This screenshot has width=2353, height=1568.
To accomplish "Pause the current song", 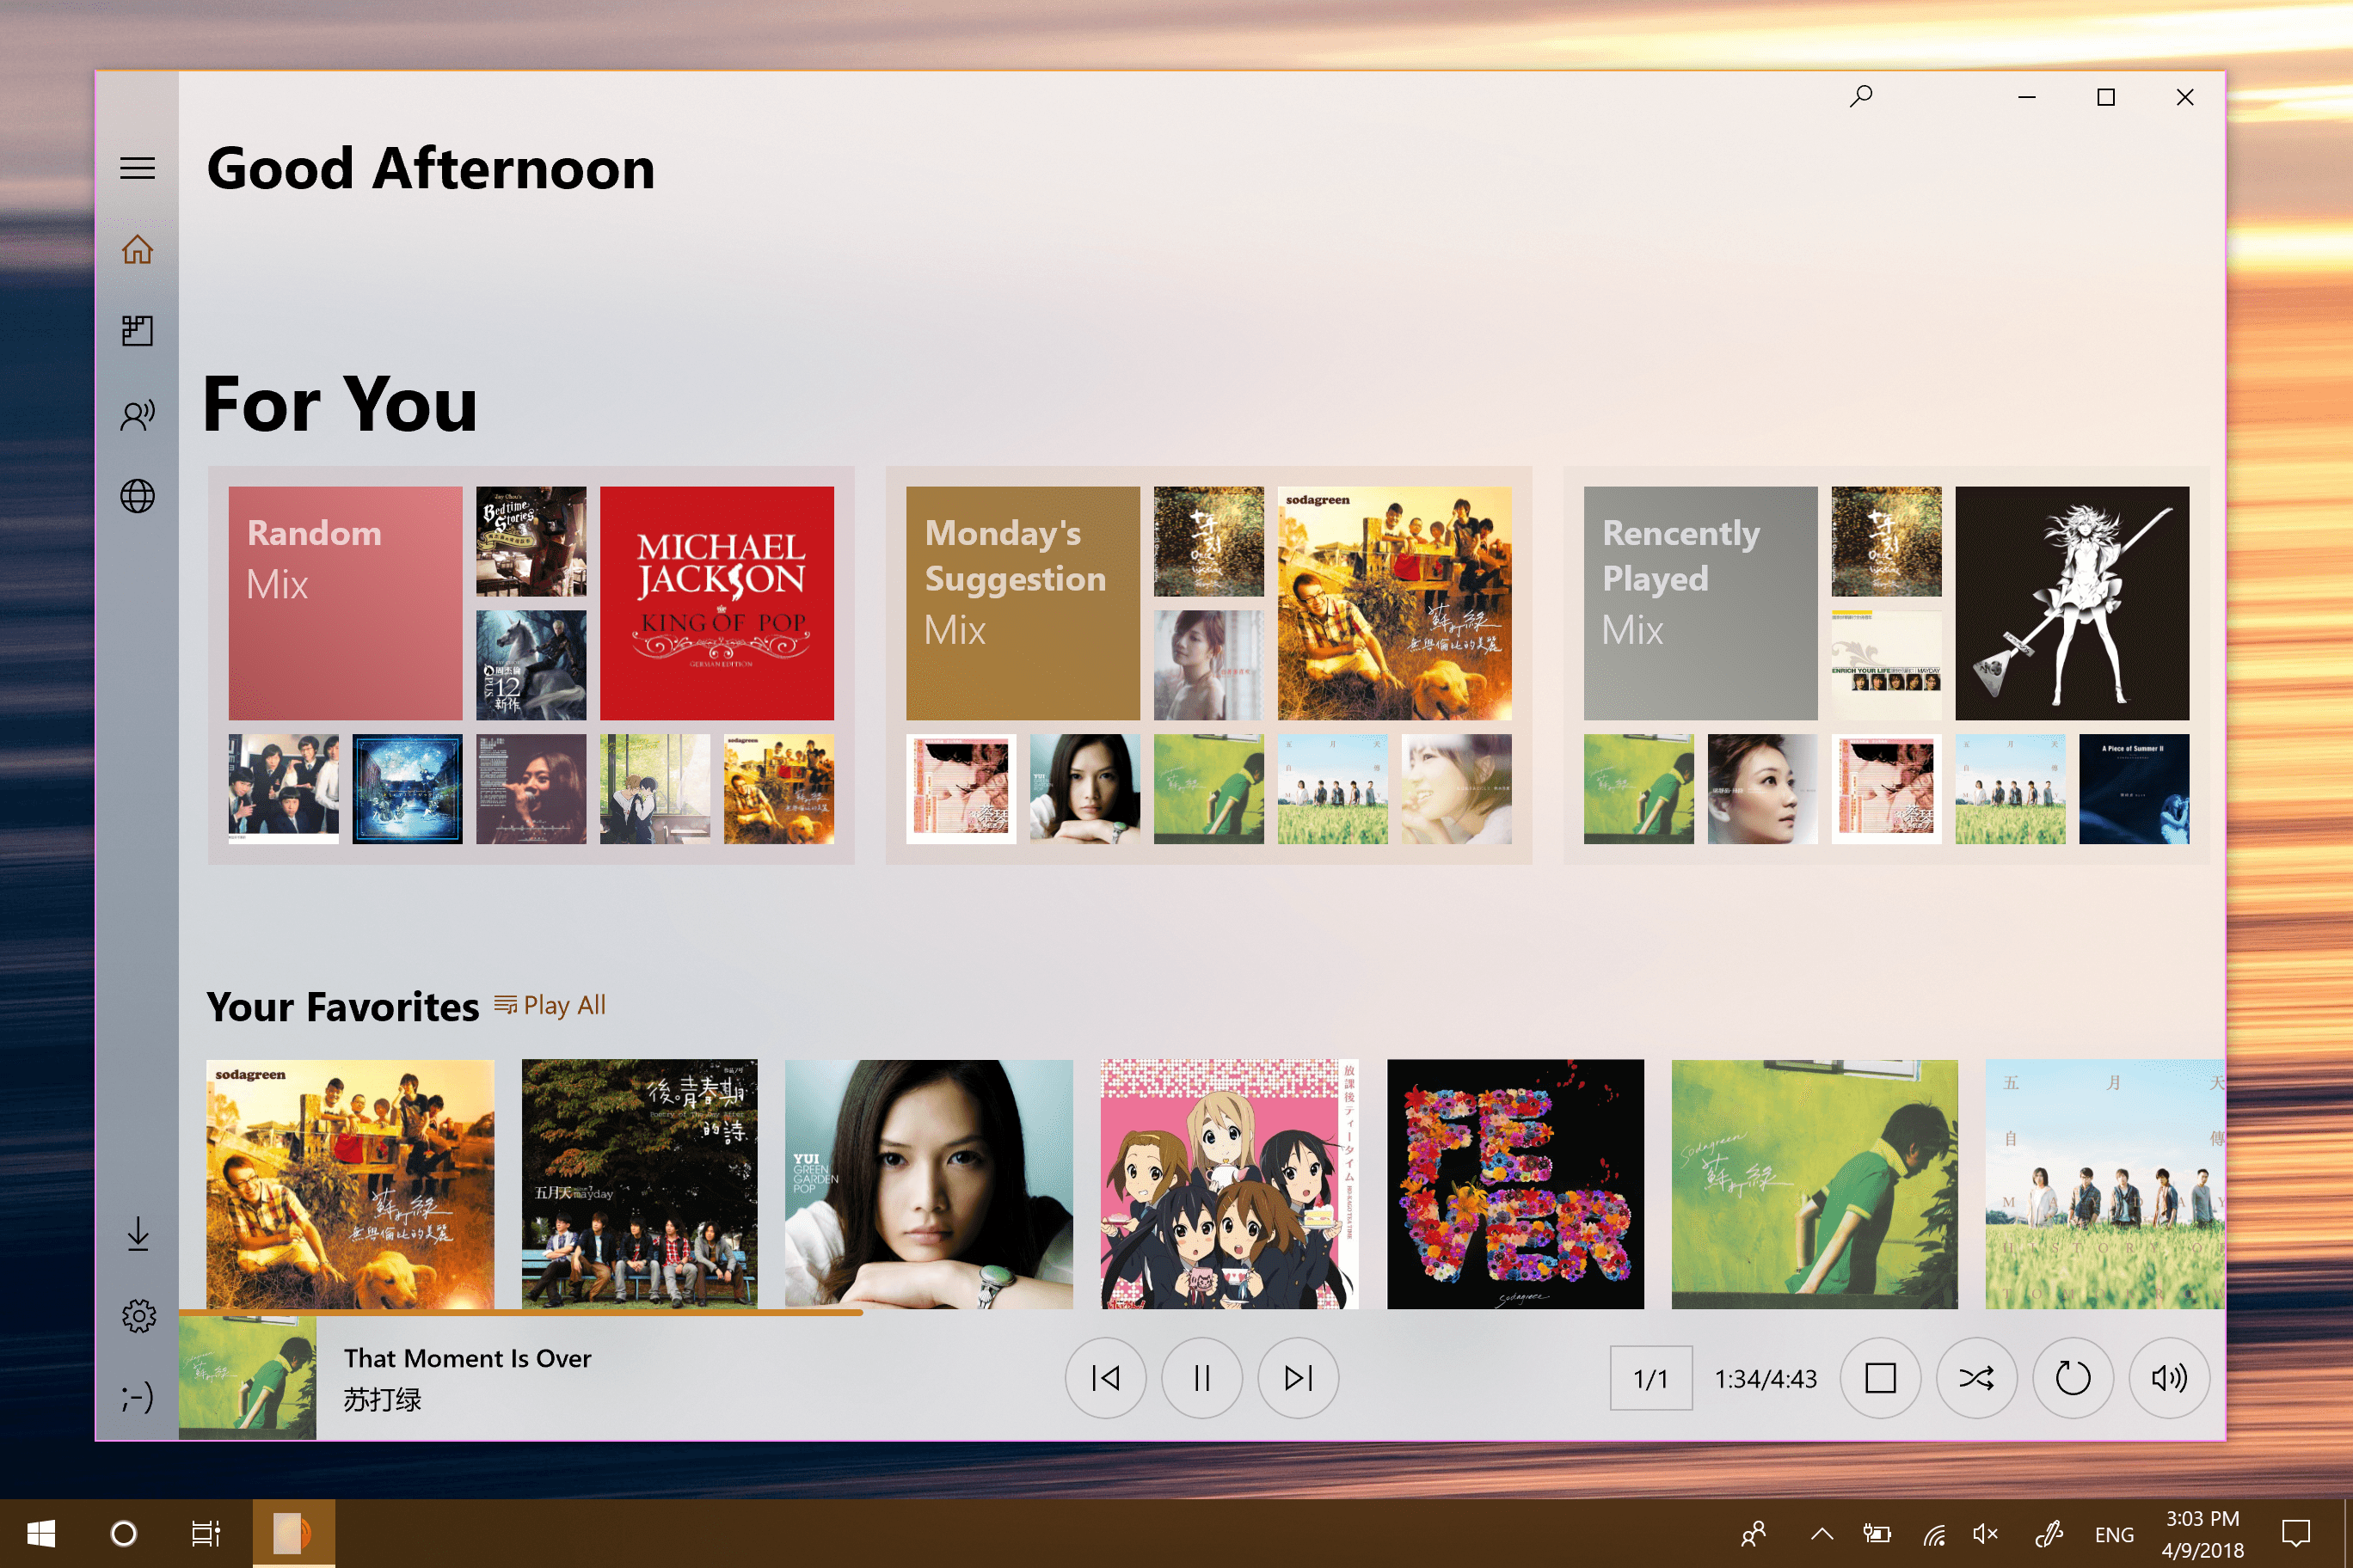I will [x=1201, y=1378].
